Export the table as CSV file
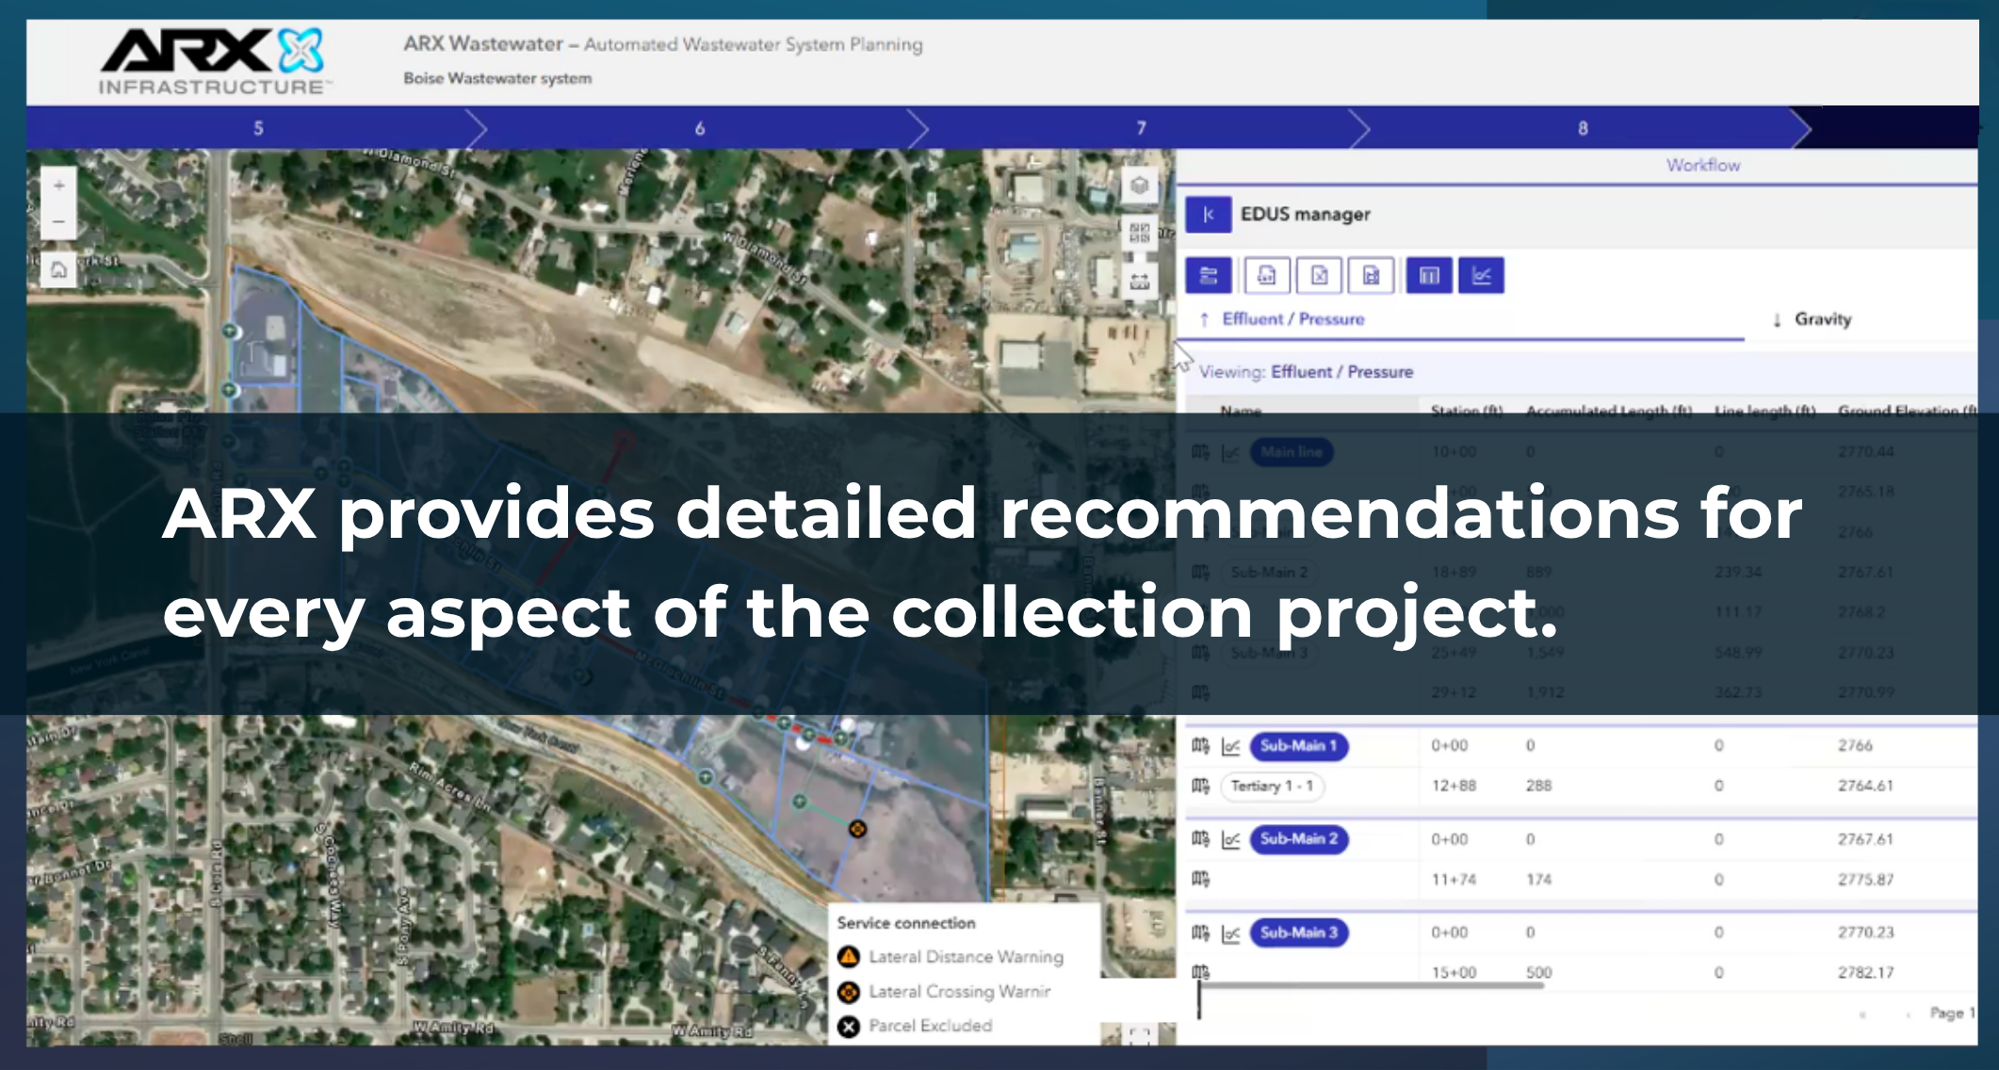The width and height of the screenshot is (1999, 1070). [x=1267, y=276]
